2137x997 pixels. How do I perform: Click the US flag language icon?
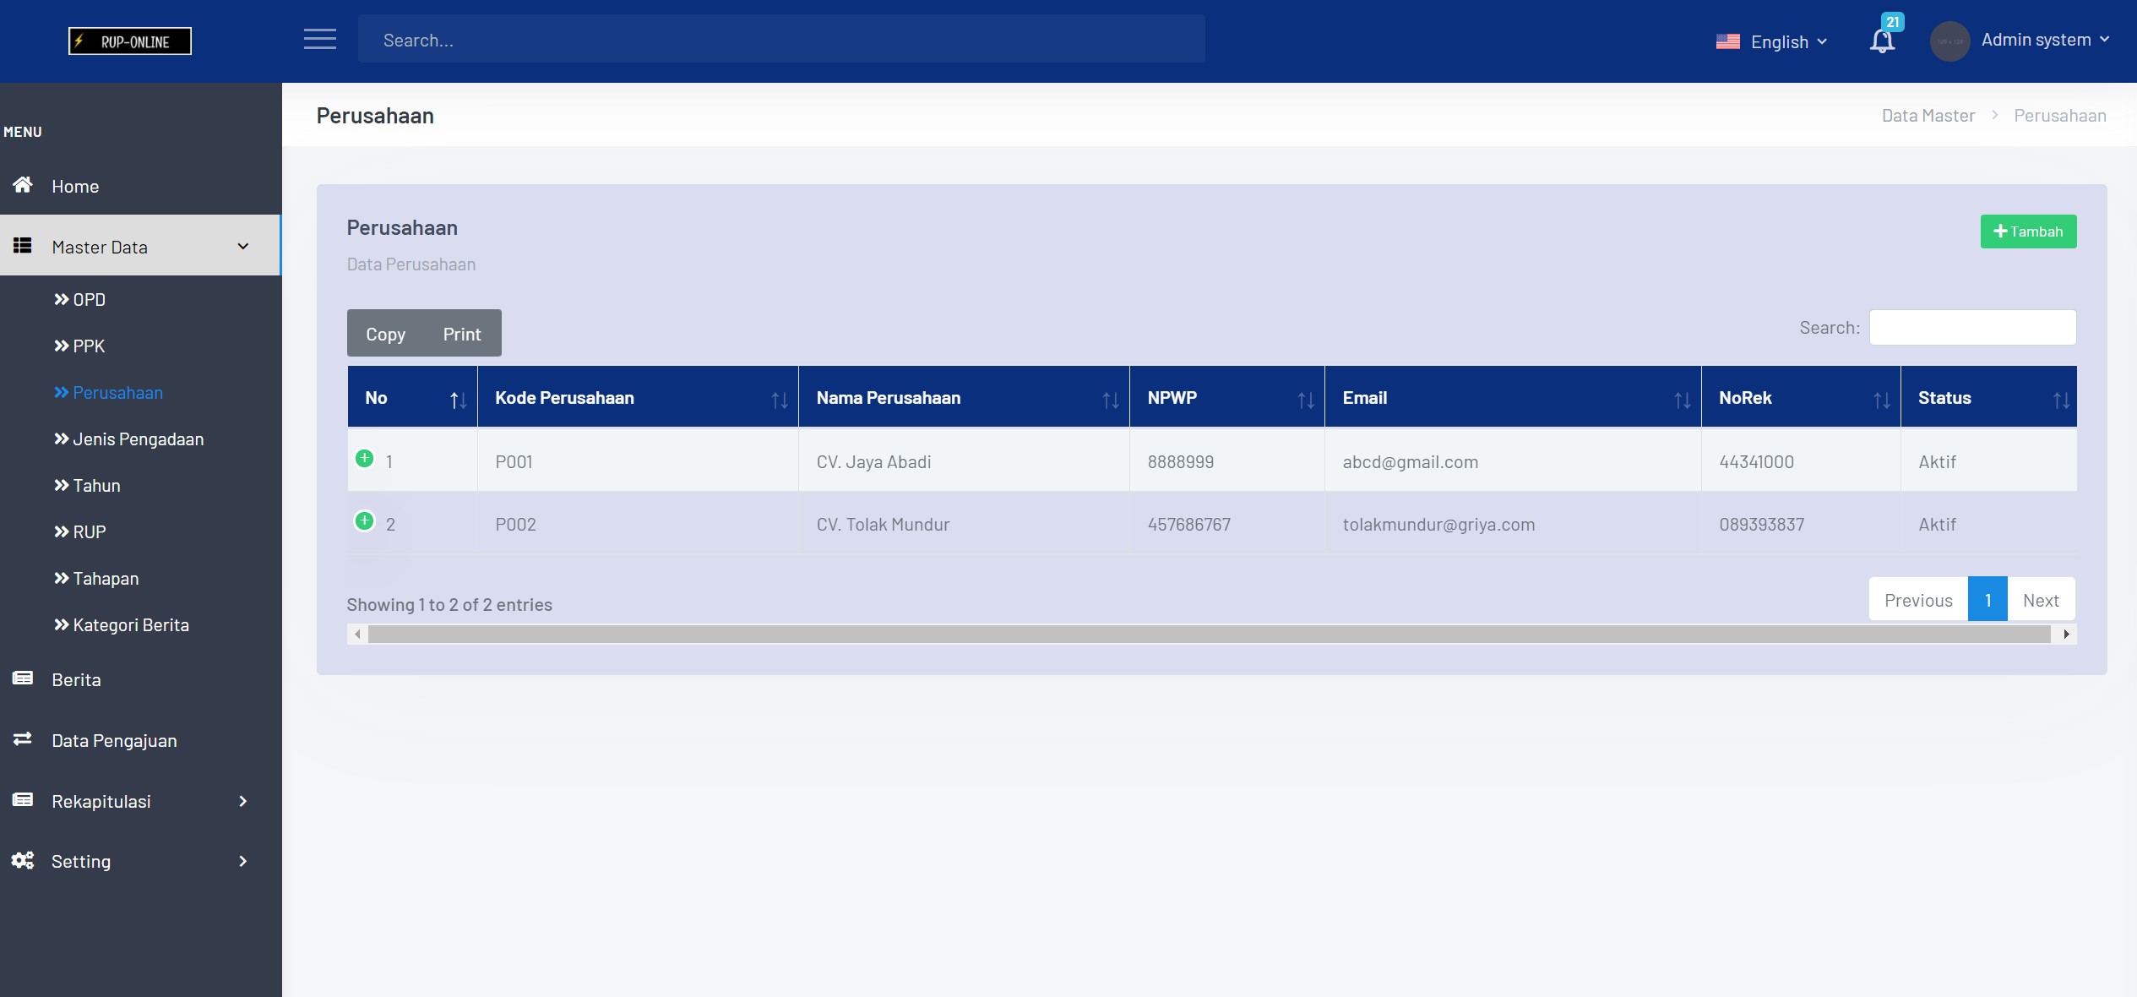1727,41
